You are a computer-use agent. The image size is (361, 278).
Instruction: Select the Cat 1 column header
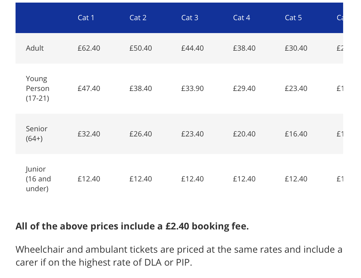pyautogui.click(x=86, y=18)
